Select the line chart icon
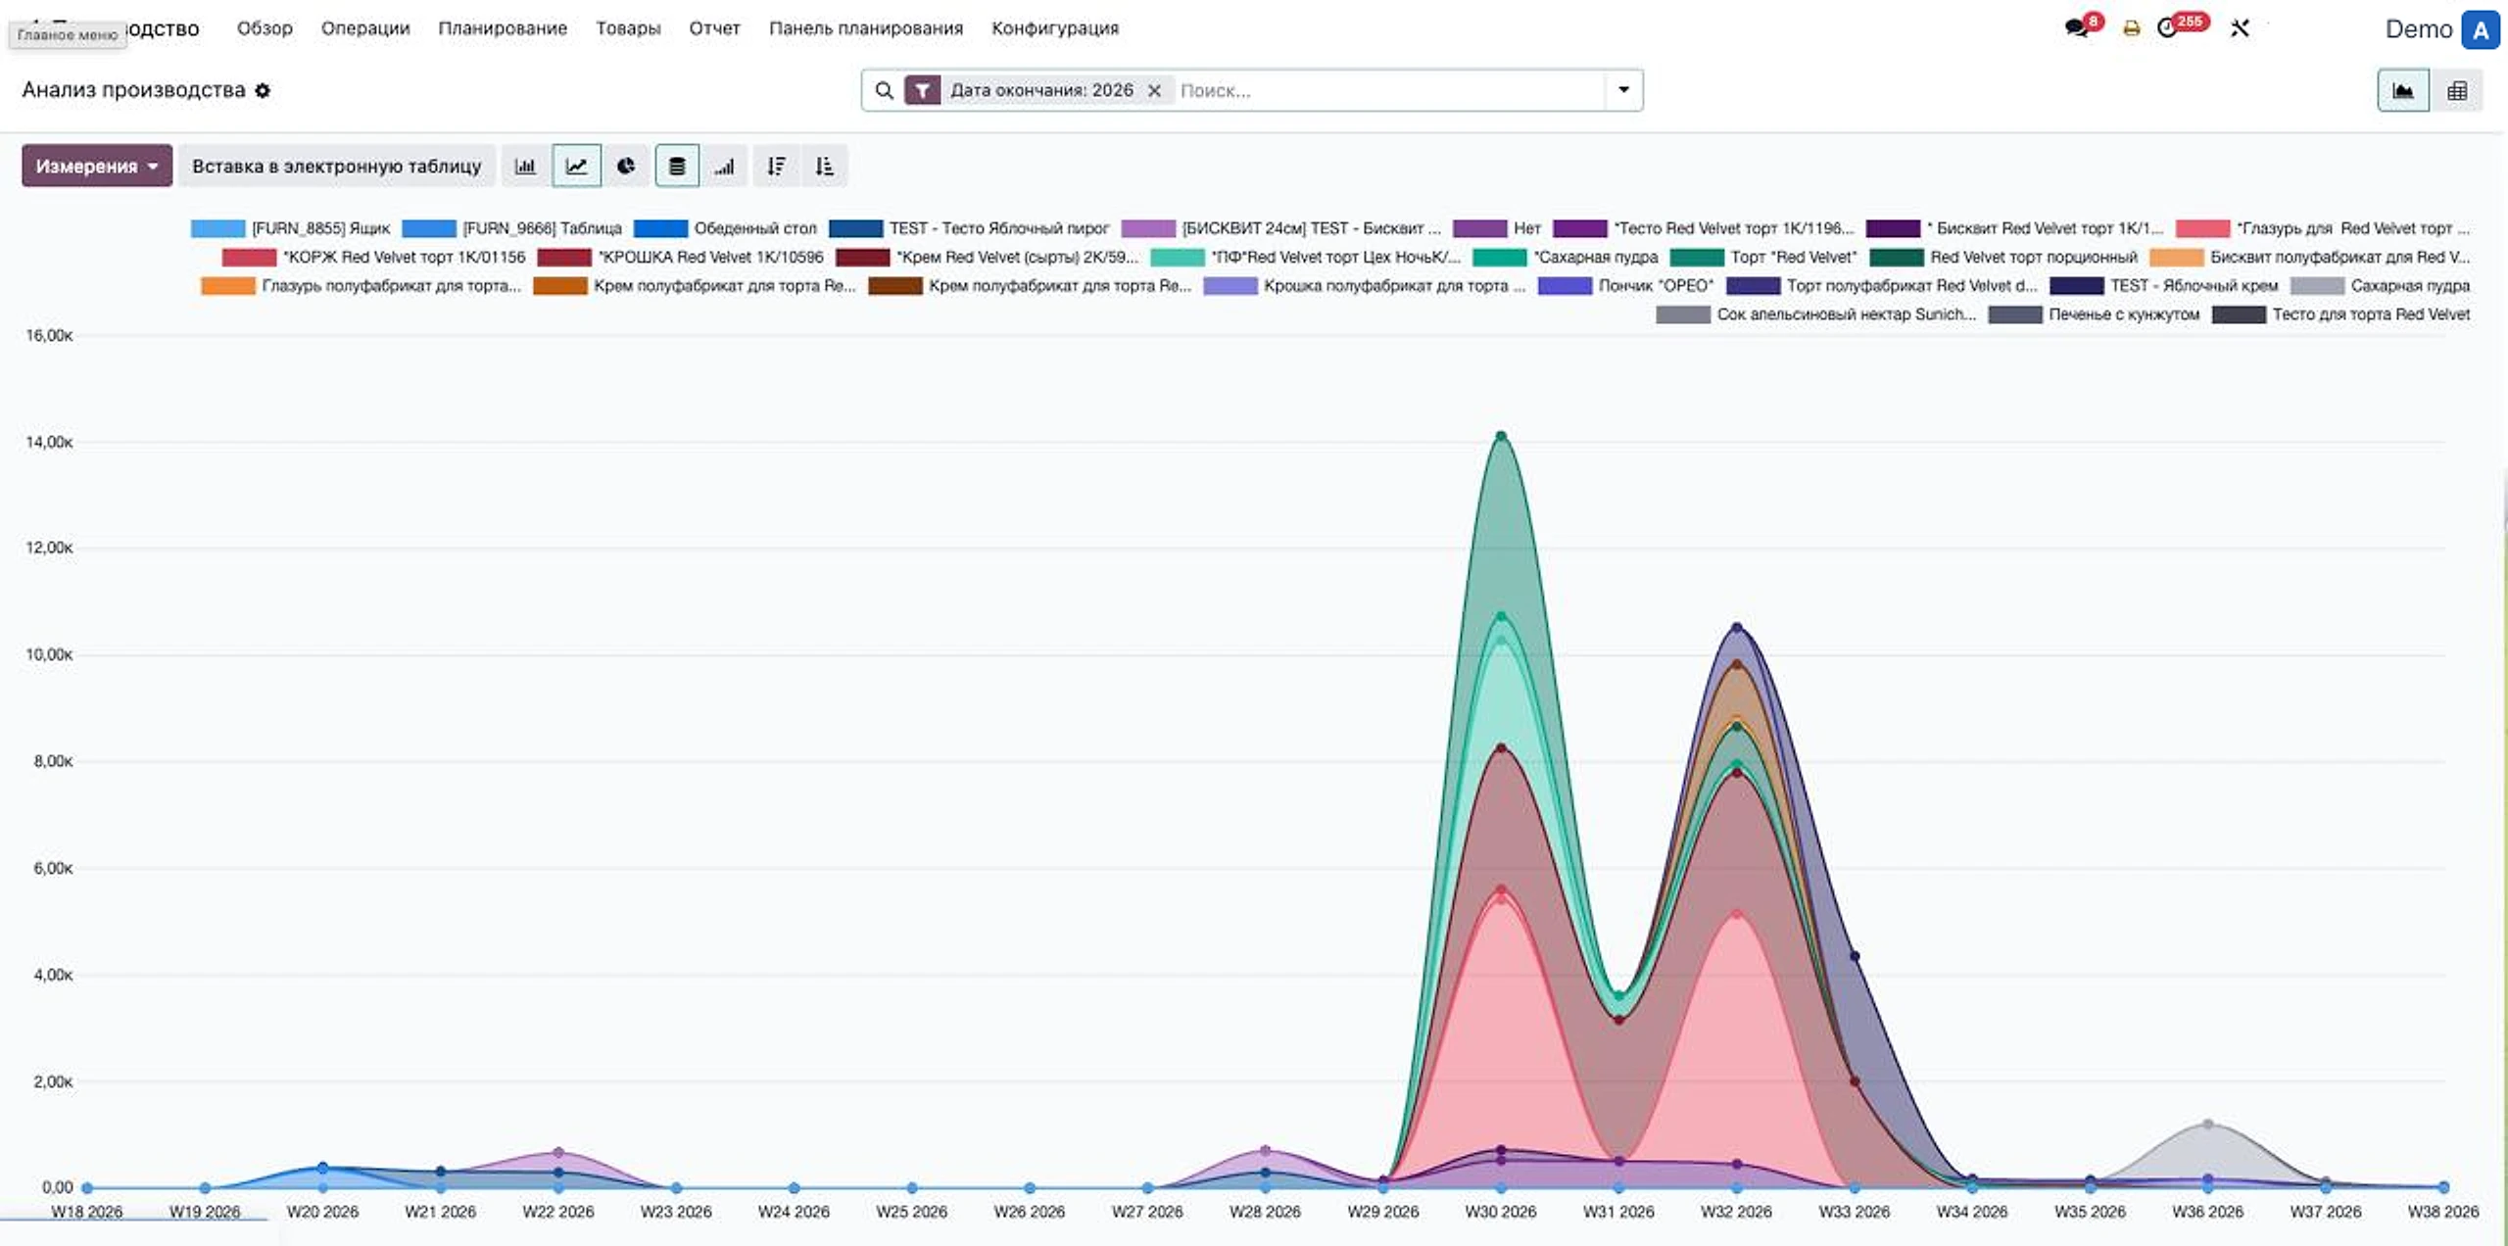Viewport: 2508px width, 1246px height. pos(576,167)
